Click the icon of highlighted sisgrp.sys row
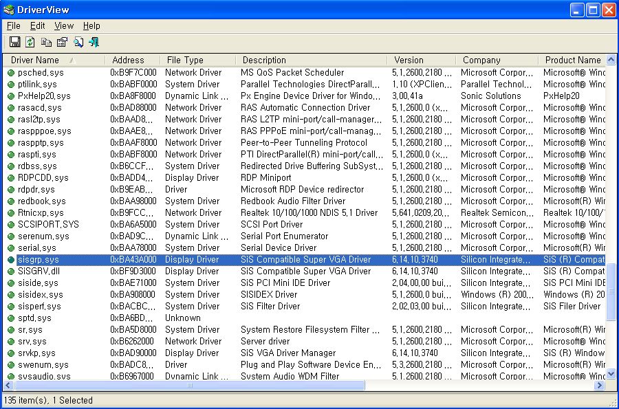 [x=11, y=260]
